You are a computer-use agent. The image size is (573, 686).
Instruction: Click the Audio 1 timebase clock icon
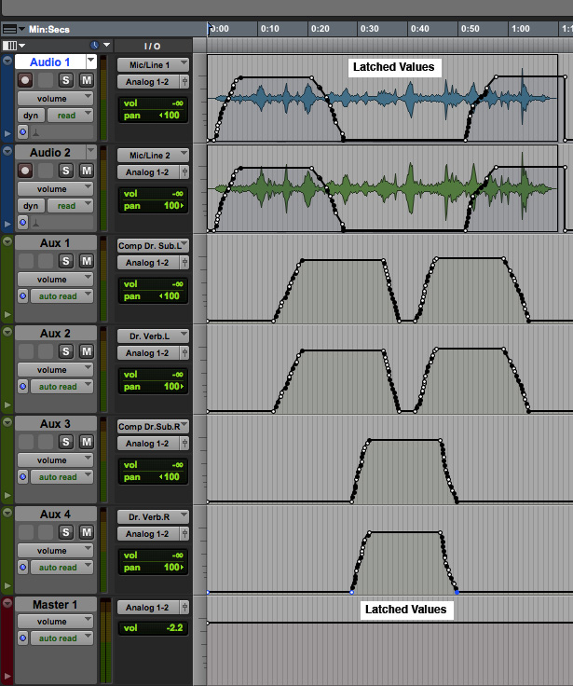point(22,132)
